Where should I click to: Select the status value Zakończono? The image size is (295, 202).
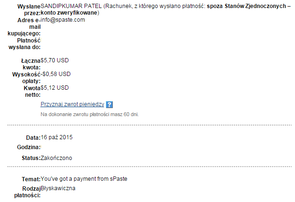point(56,158)
